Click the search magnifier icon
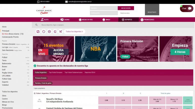 (36, 25)
